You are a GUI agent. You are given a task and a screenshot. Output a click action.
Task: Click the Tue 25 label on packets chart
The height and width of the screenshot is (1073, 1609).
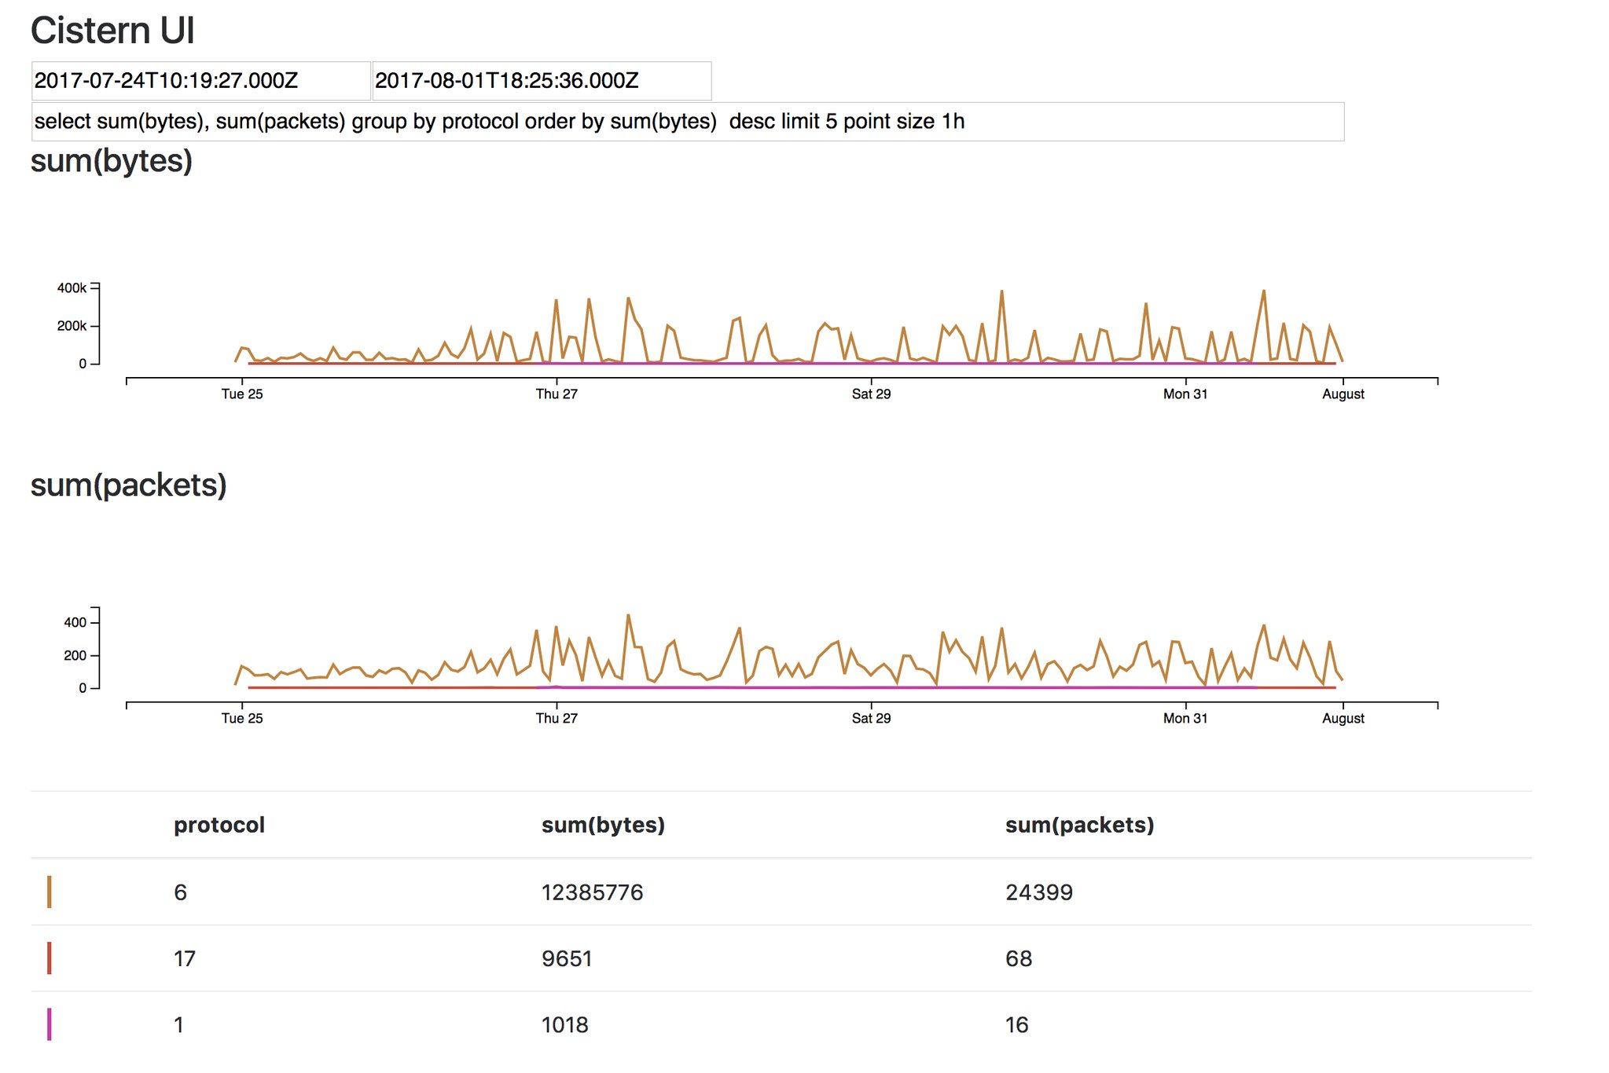pyautogui.click(x=242, y=719)
